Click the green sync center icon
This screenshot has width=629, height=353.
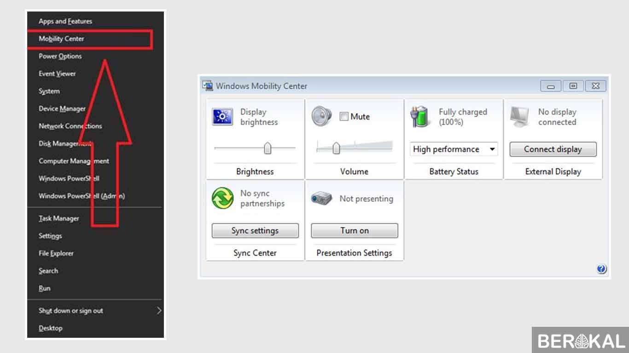(x=222, y=199)
